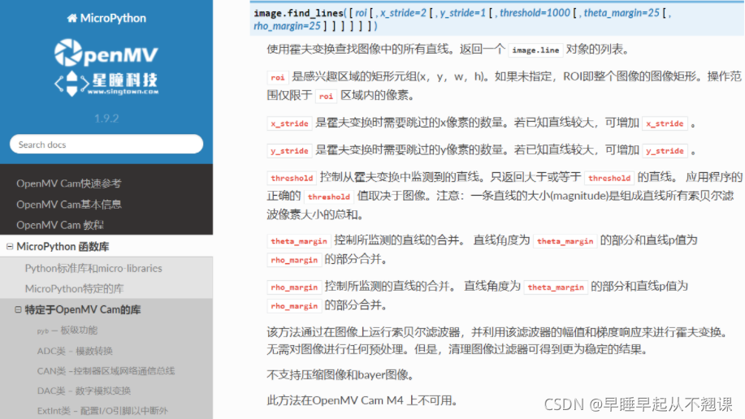Click the image.line code reference

pos(535,50)
